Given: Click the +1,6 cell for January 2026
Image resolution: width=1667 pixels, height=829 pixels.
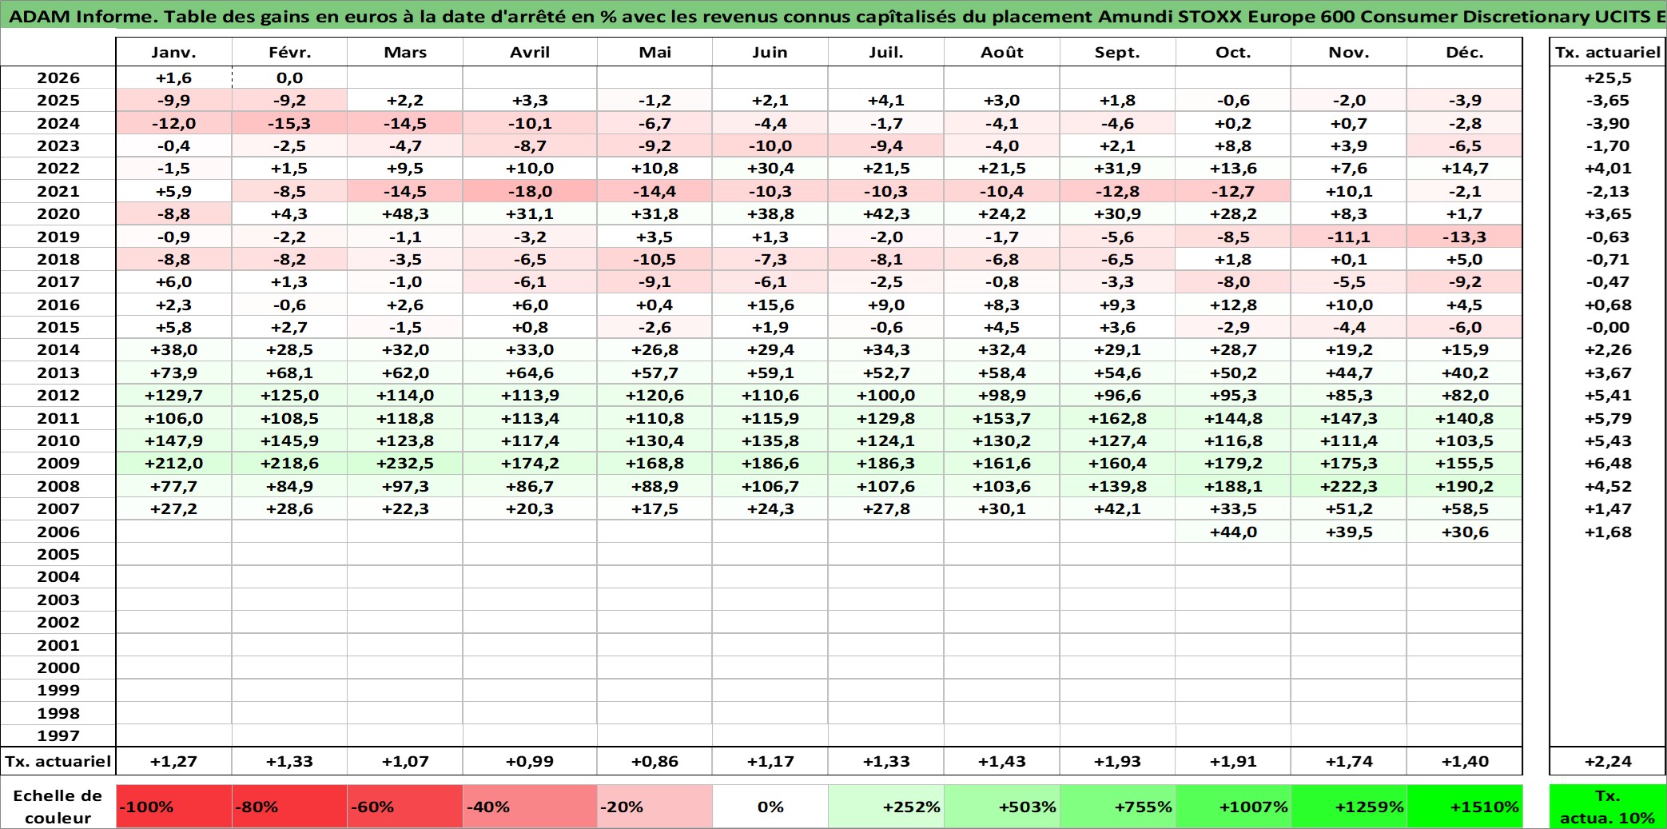Looking at the screenshot, I should click(x=174, y=78).
